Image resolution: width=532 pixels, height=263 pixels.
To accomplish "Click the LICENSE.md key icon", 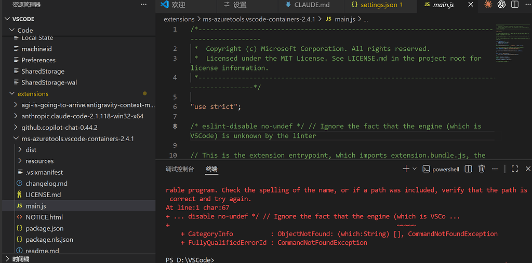I will (x=19, y=195).
